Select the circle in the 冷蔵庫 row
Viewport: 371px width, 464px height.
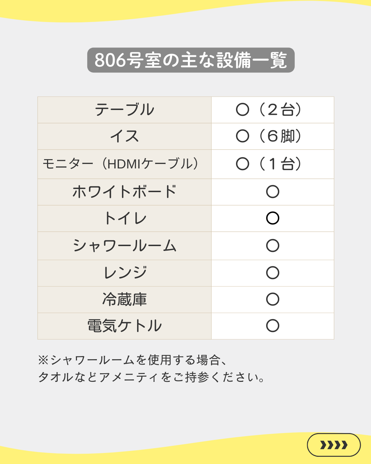tap(273, 299)
